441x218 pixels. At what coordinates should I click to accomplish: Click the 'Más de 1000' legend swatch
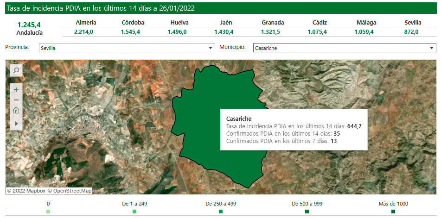393,212
